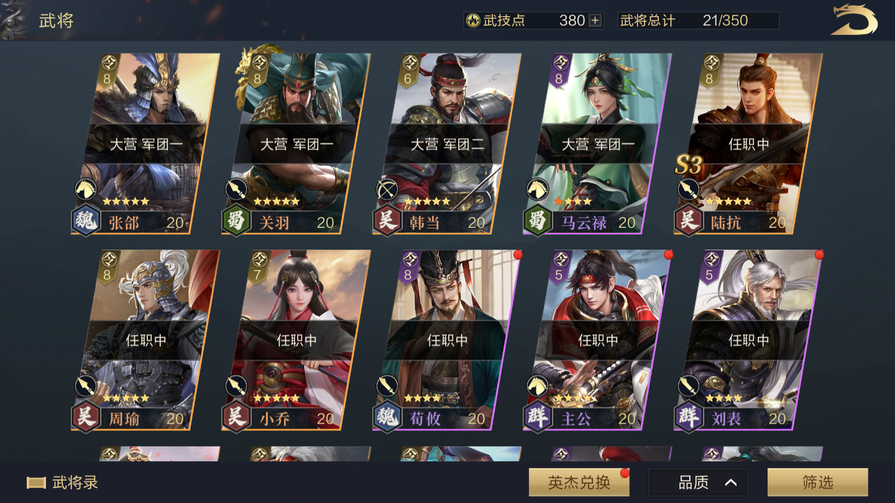This screenshot has height=503, width=895.
Task: Click the archer bow icon on 韩当
Action: (387, 189)
